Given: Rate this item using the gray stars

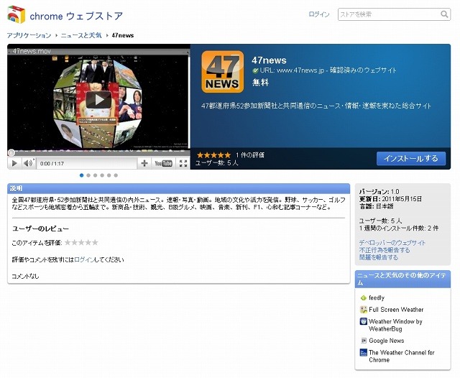Looking at the screenshot, I should point(81,242).
